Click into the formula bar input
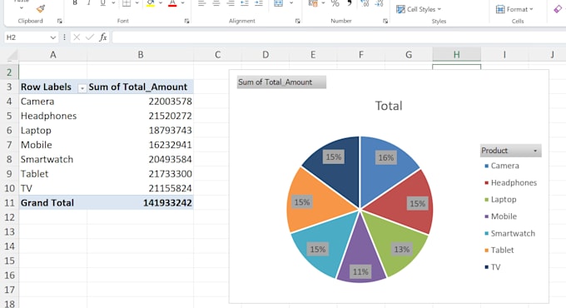This screenshot has width=566, height=308. tap(339, 37)
